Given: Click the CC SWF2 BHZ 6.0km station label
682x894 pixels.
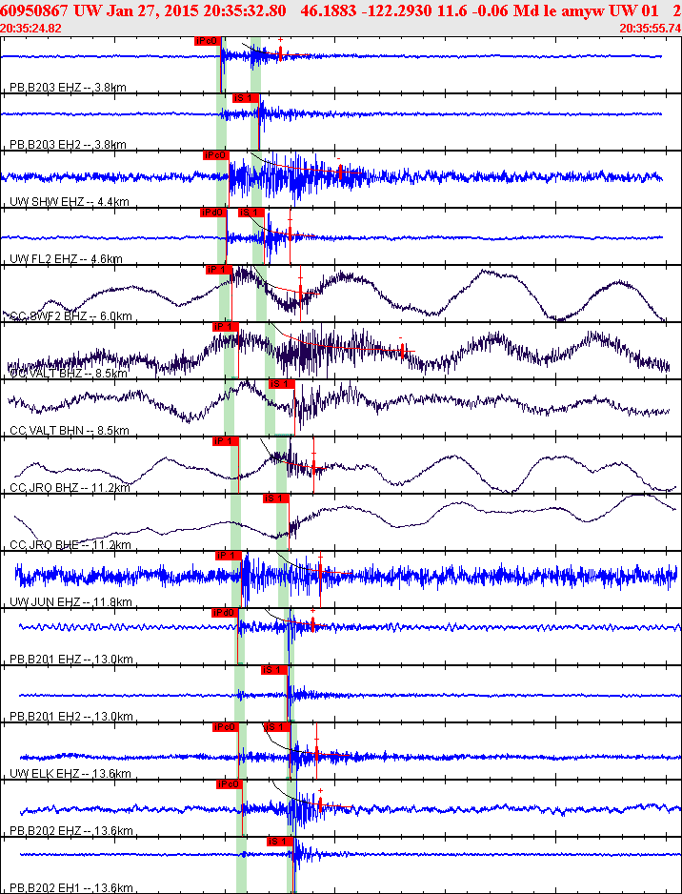Looking at the screenshot, I should tap(71, 316).
